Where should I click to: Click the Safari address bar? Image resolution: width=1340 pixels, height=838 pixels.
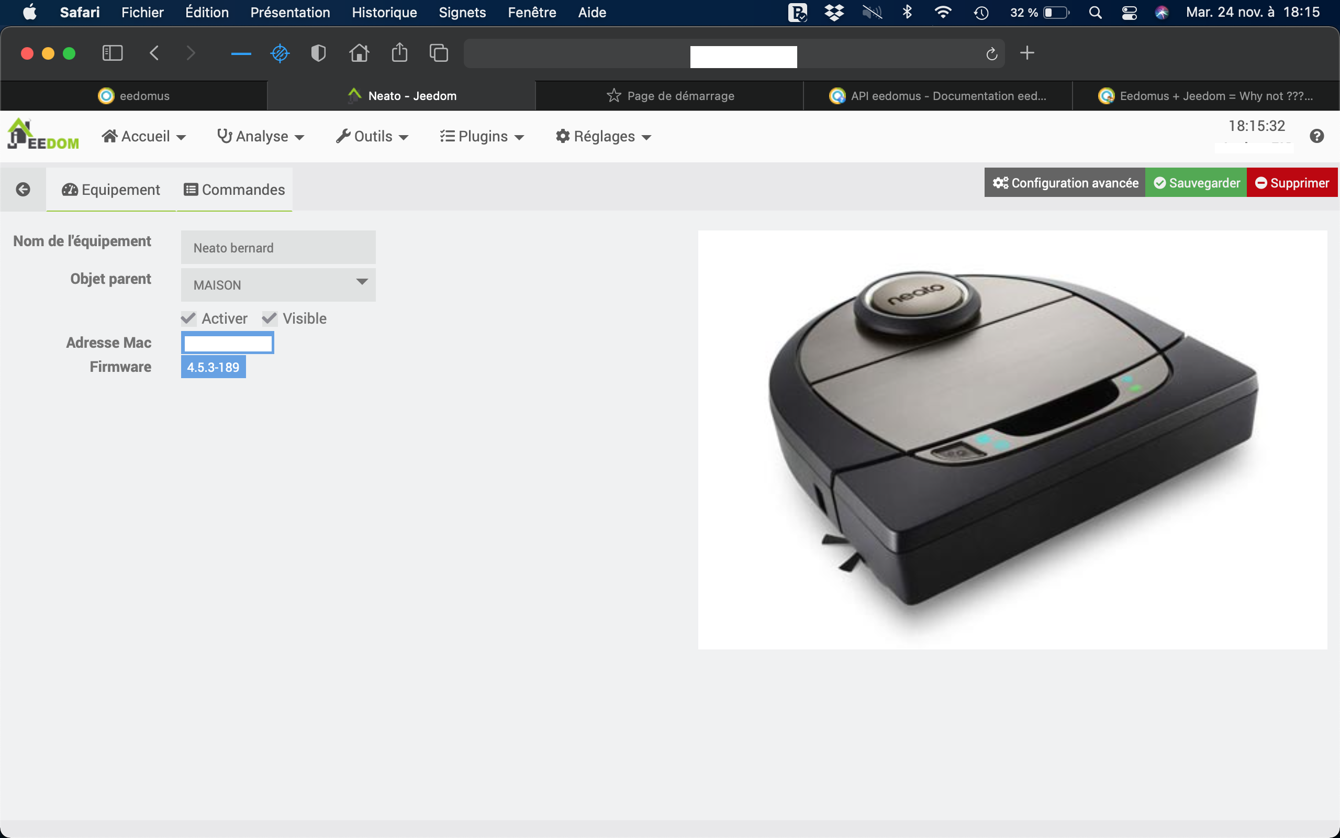(734, 53)
